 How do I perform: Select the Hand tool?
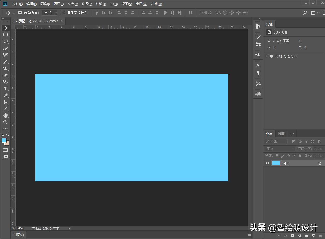pyautogui.click(x=5, y=115)
